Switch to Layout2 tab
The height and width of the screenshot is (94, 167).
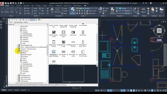(x=23, y=90)
